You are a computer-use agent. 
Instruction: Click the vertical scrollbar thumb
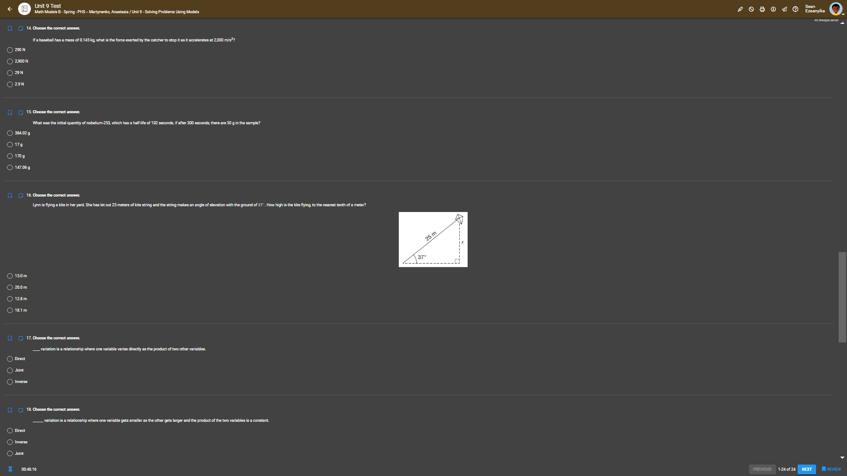point(842,297)
